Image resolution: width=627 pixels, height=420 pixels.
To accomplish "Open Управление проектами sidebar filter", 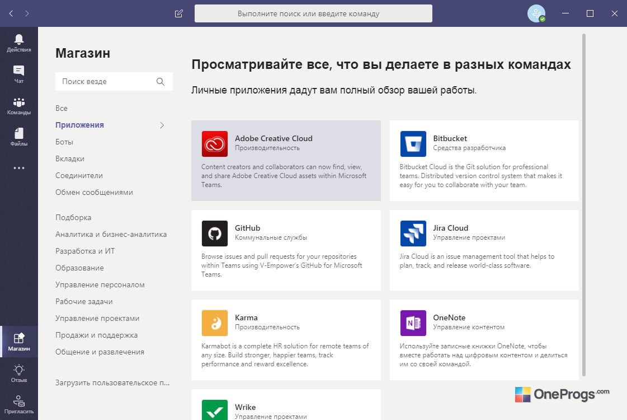I will pos(97,318).
